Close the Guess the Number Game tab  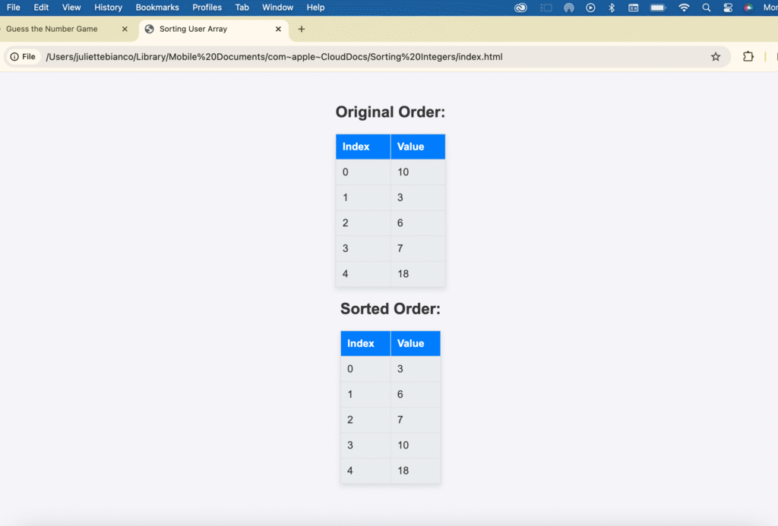(x=125, y=30)
